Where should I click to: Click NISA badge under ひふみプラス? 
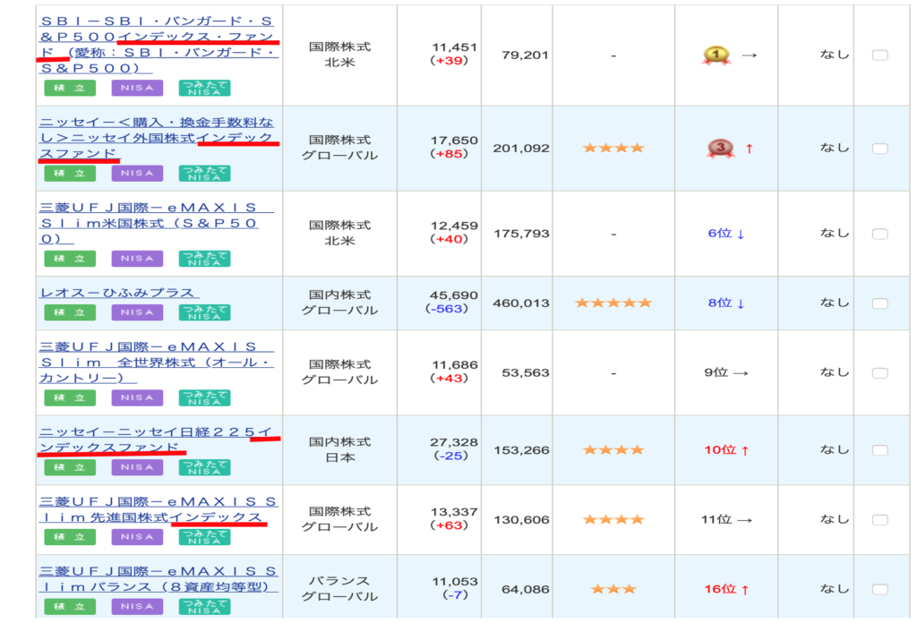(137, 312)
